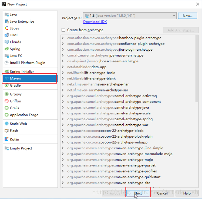Image resolution: width=202 pixels, height=199 pixels.
Task: Expand the jbosscc-seam-archetype entry
Action: (63, 61)
